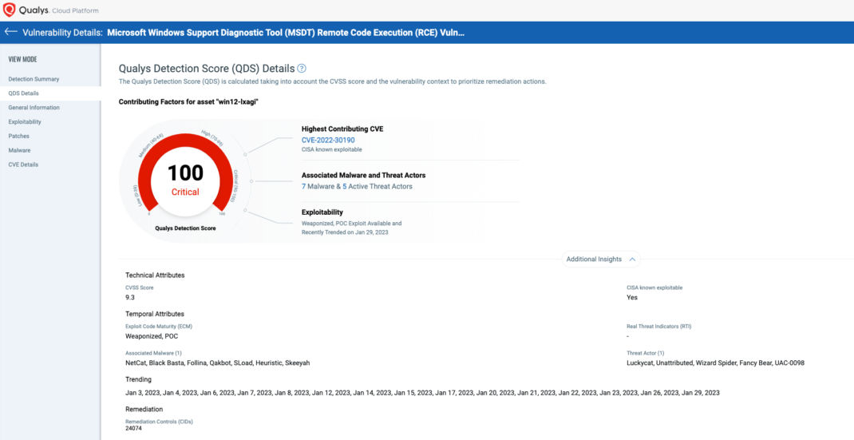Click the vulnerability title in the blue header
This screenshot has height=440, width=854.
click(286, 32)
